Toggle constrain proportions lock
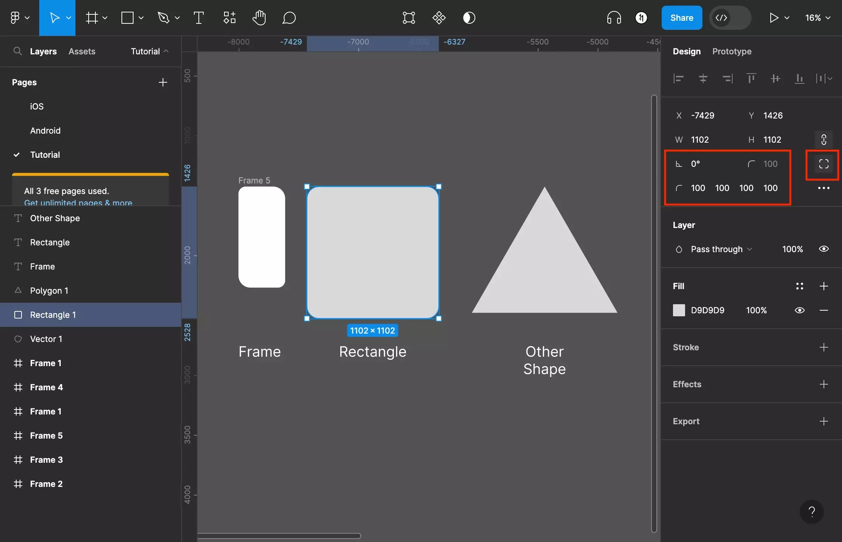The width and height of the screenshot is (842, 542). (x=824, y=140)
